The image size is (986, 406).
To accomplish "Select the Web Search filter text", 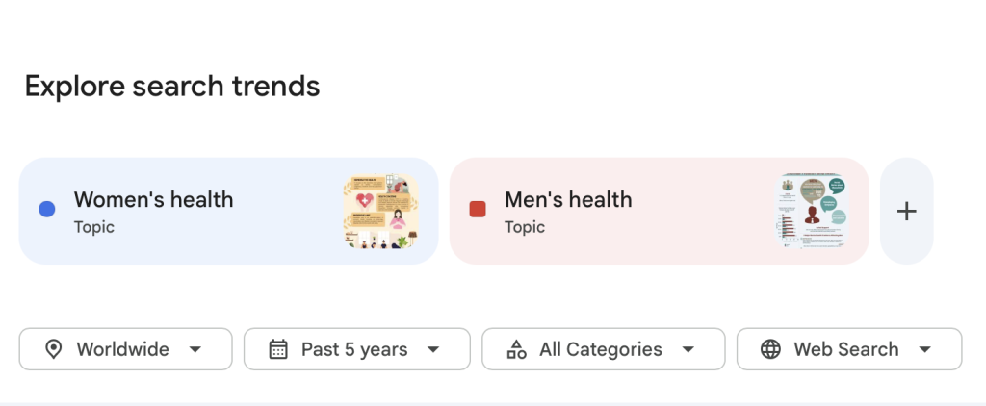I will click(845, 349).
